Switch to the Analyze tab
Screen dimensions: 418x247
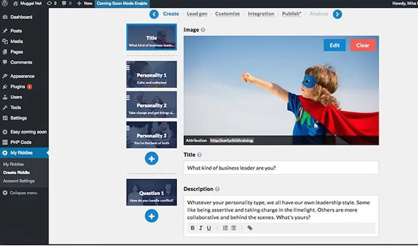click(x=318, y=14)
